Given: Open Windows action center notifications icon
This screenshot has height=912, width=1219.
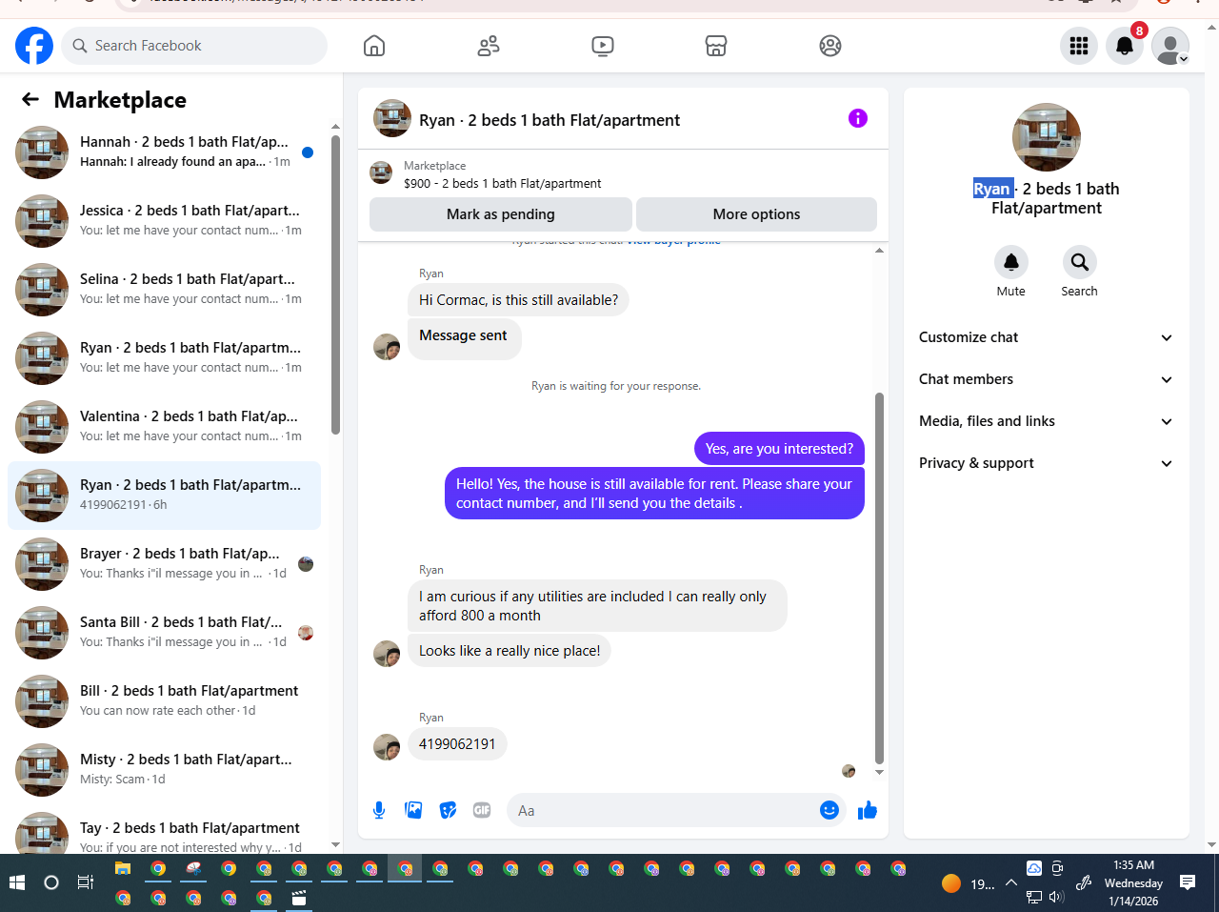Looking at the screenshot, I should 1188,882.
